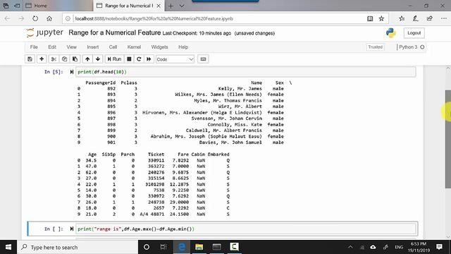Go to the browser home page icon
The width and height of the screenshot is (451, 254).
click(49, 18)
